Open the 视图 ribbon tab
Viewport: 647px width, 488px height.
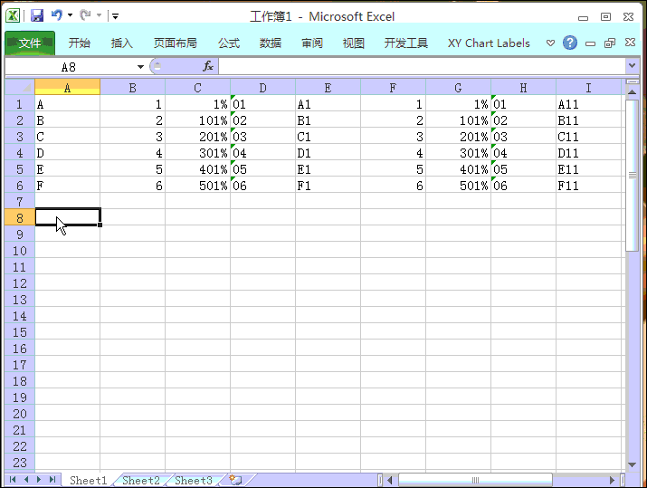point(354,43)
